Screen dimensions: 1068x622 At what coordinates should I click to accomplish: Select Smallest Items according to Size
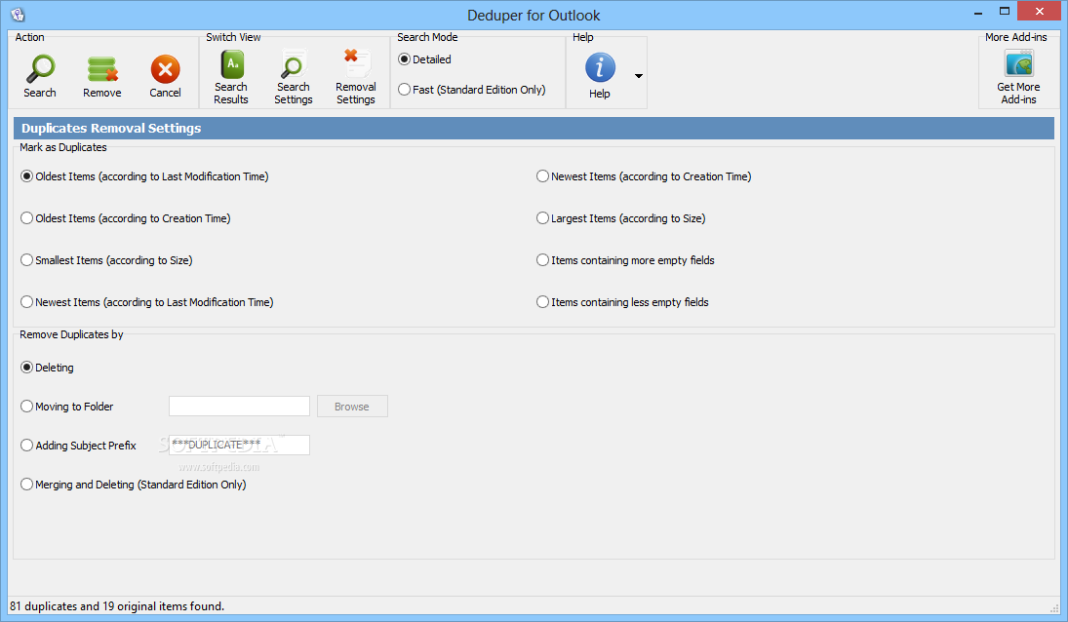click(106, 260)
